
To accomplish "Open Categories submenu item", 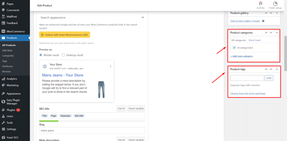I will click(x=8, y=56).
